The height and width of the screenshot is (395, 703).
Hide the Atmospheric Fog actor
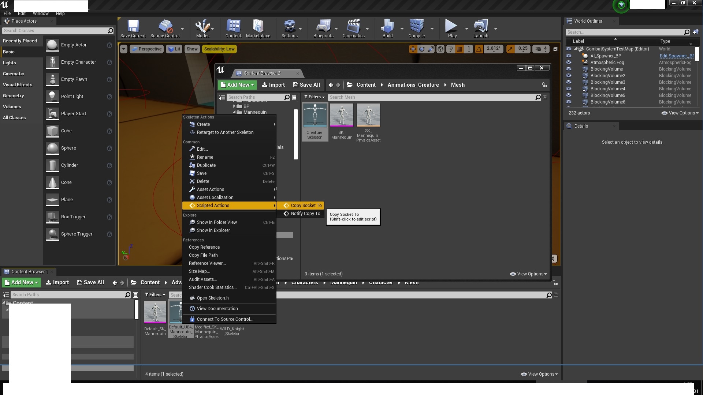point(569,63)
